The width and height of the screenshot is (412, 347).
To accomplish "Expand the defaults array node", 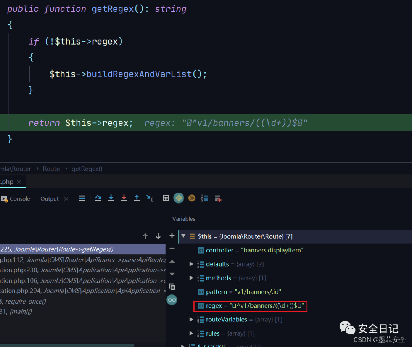I will point(191,264).
